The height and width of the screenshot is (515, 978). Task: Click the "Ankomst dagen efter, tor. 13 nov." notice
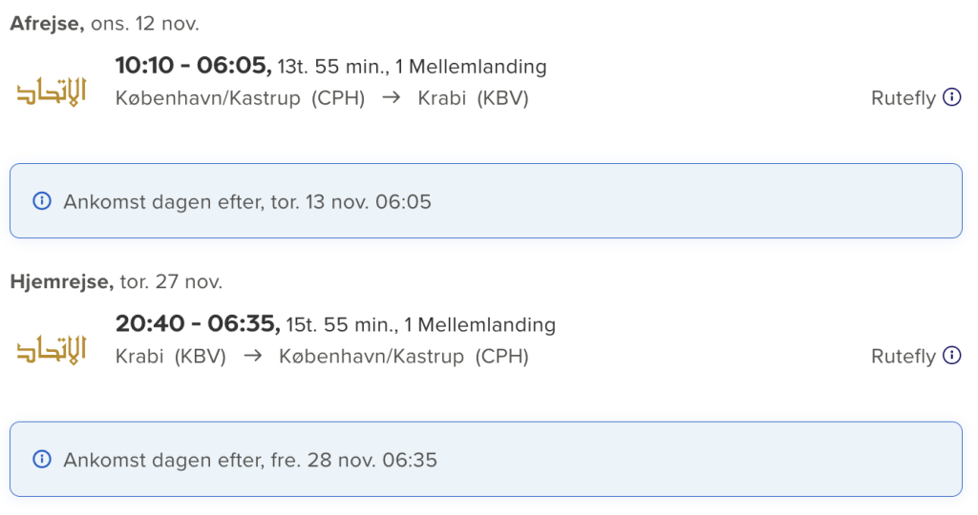pyautogui.click(x=486, y=201)
